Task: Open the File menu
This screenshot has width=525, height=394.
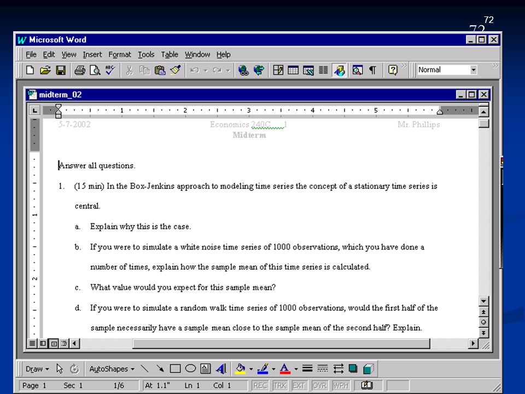Action: tap(31, 54)
